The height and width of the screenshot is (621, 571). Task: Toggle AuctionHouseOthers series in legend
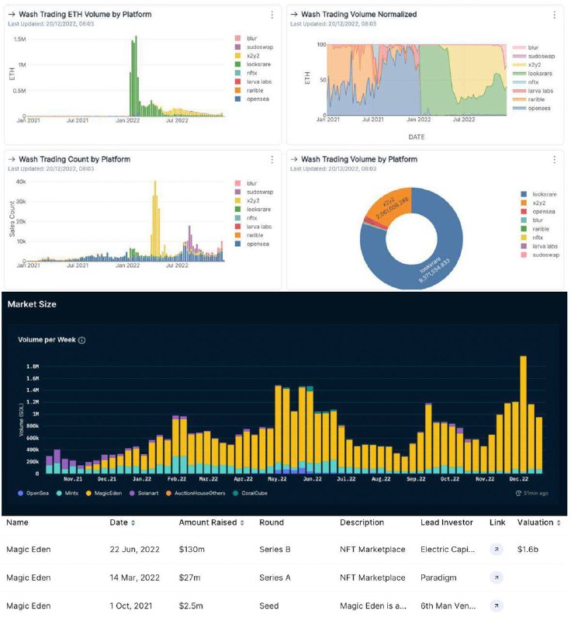pyautogui.click(x=196, y=493)
